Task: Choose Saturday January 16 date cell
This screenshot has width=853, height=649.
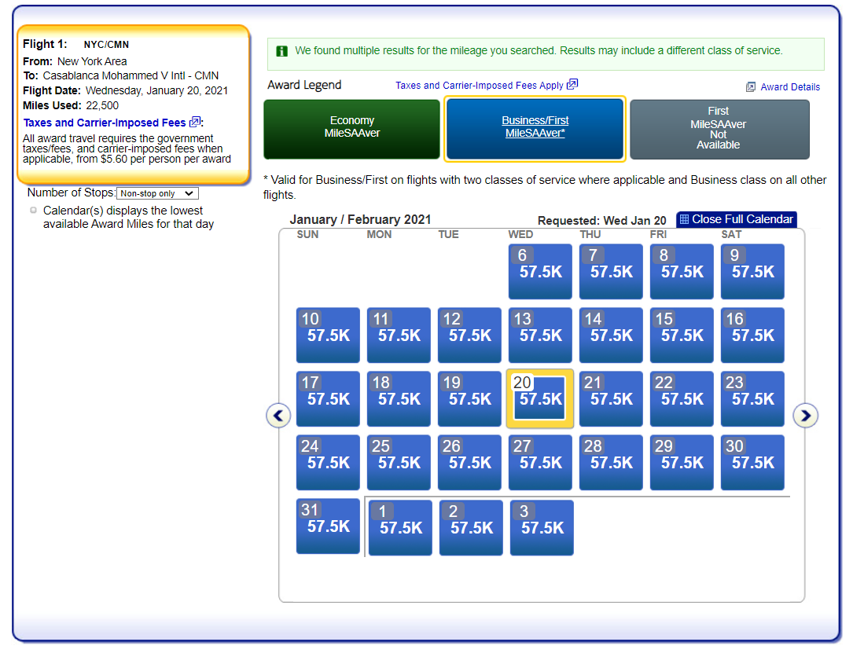Action: point(752,335)
